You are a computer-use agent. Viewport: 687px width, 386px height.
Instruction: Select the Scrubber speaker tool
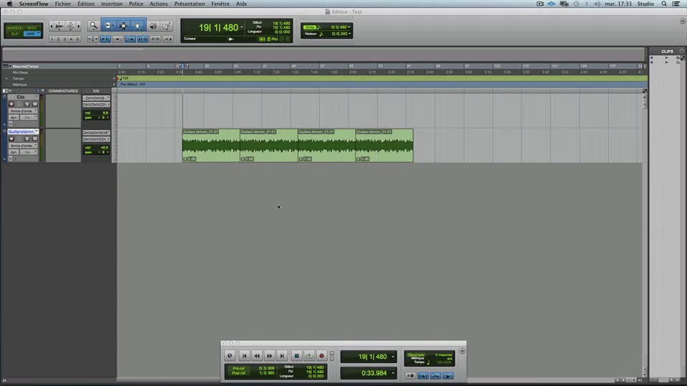click(x=152, y=26)
